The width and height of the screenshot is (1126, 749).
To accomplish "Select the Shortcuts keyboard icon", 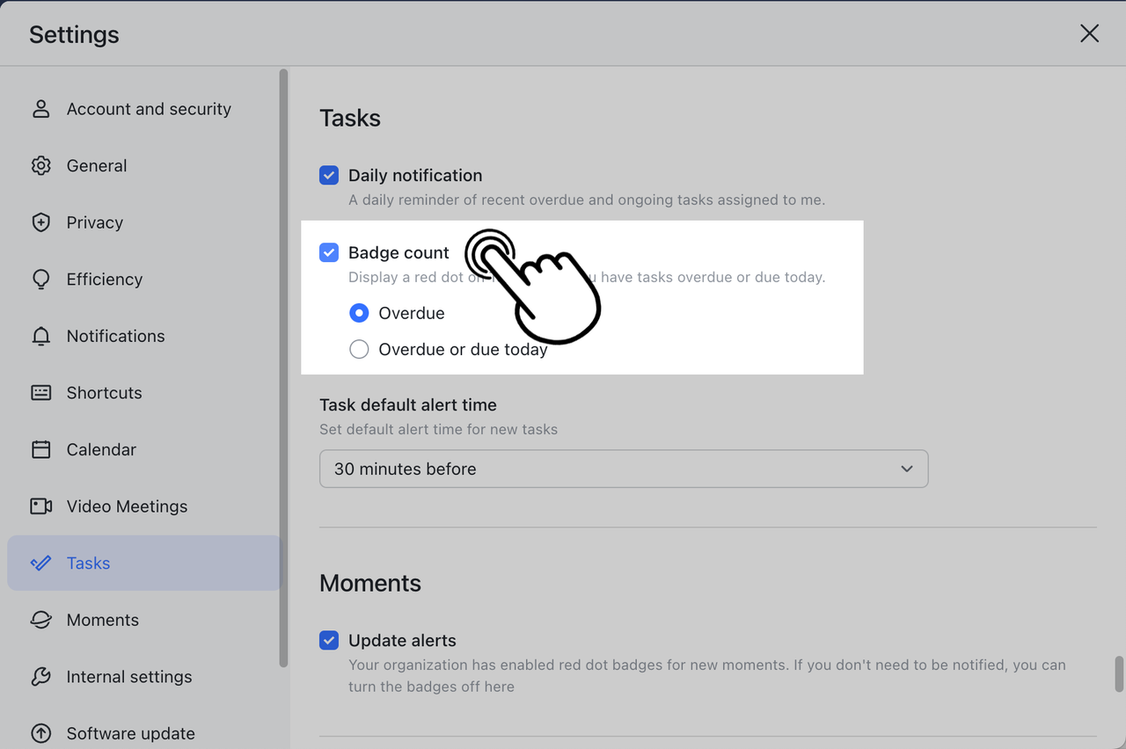I will [x=40, y=392].
